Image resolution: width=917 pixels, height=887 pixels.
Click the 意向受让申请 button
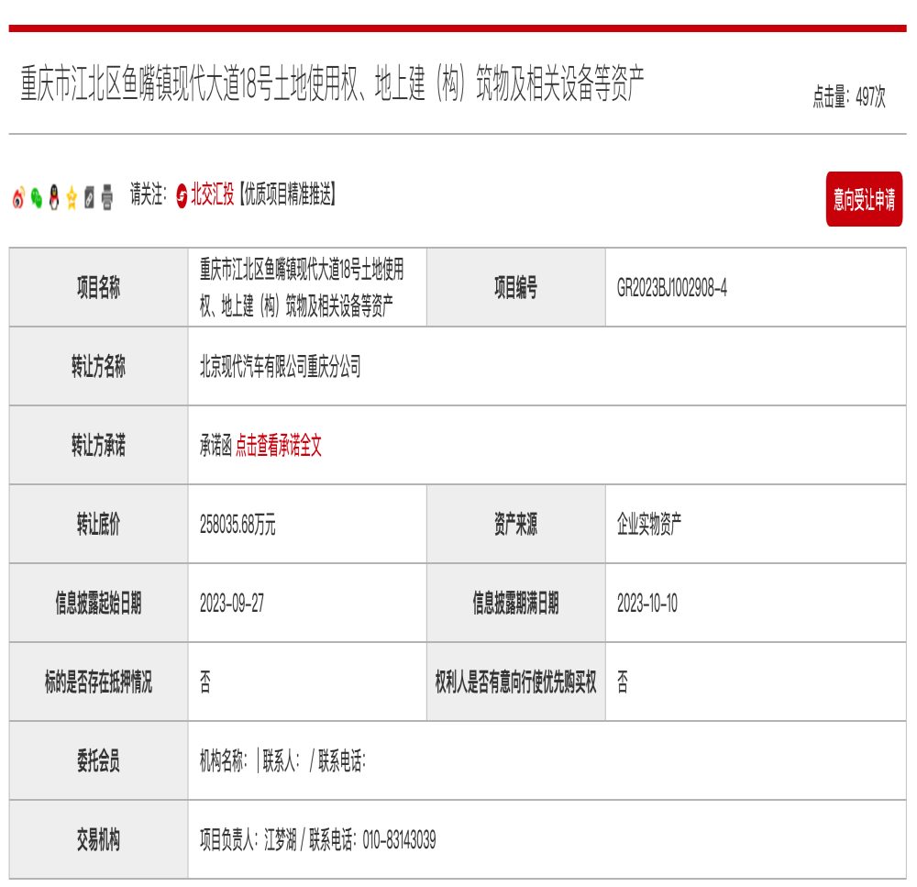pyautogui.click(x=864, y=199)
